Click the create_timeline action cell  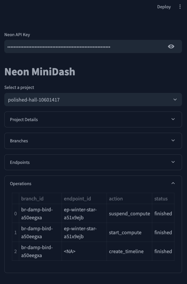click(x=129, y=251)
